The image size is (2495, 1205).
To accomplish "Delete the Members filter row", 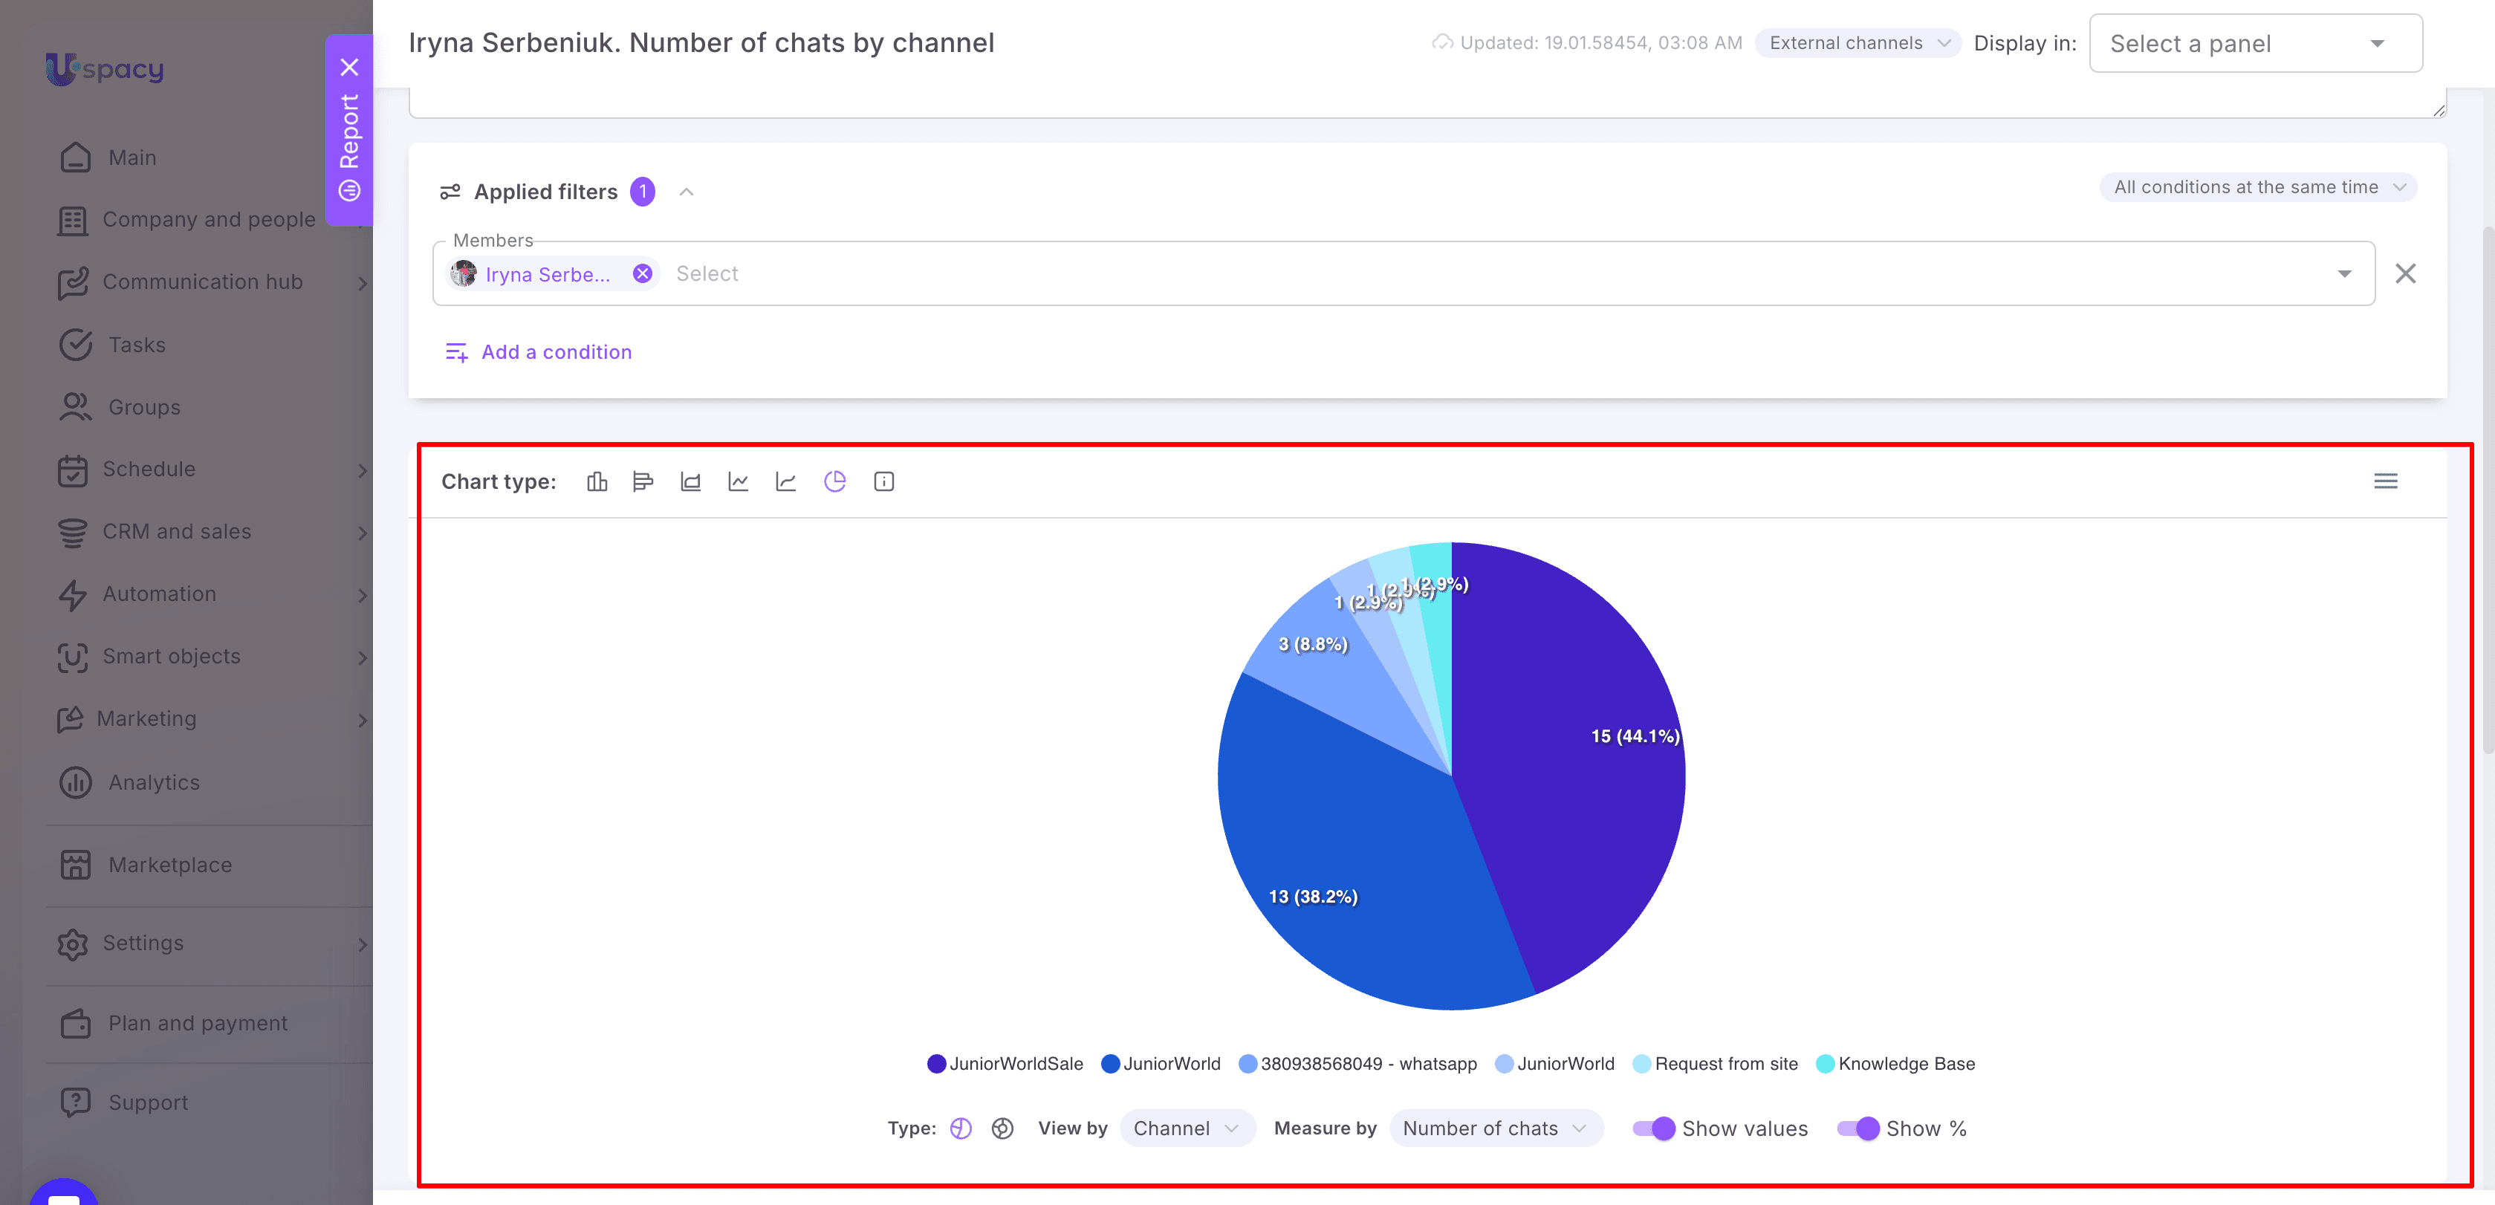I will (2406, 274).
